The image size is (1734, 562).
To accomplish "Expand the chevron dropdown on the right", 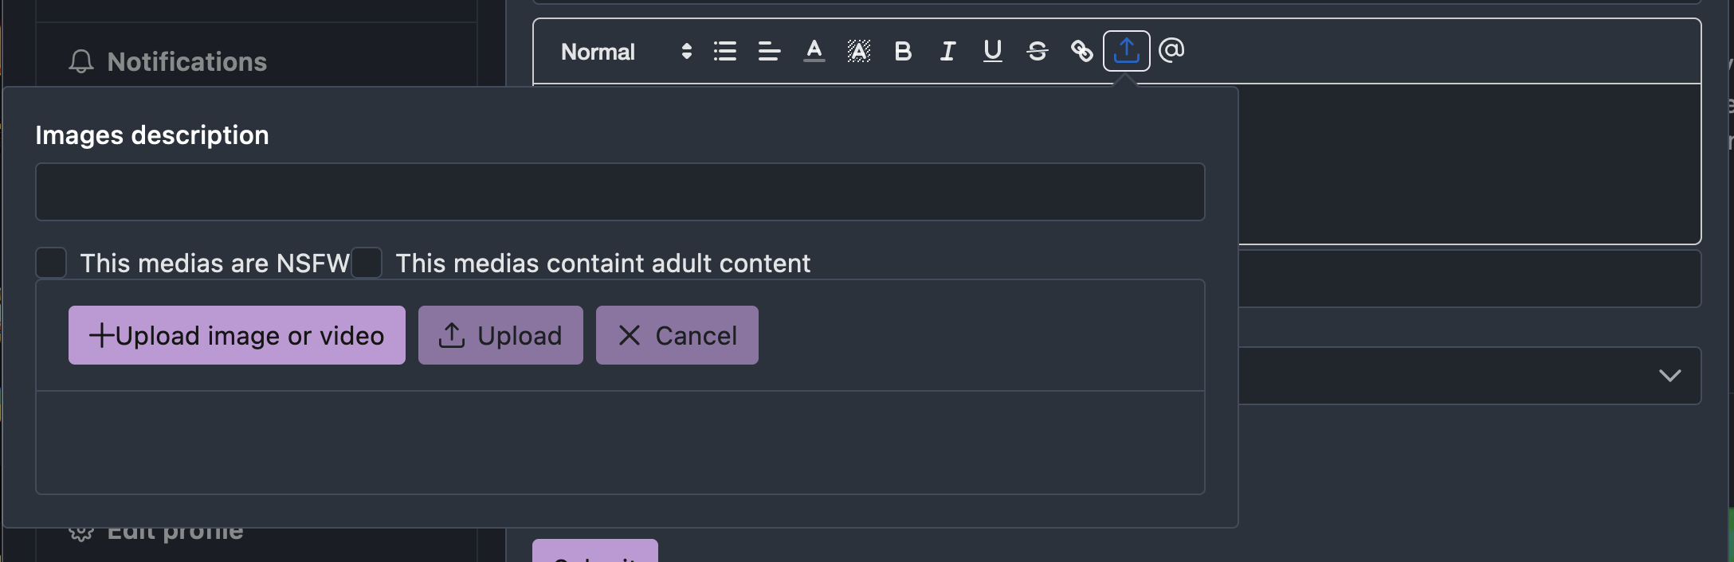I will tap(1671, 376).
